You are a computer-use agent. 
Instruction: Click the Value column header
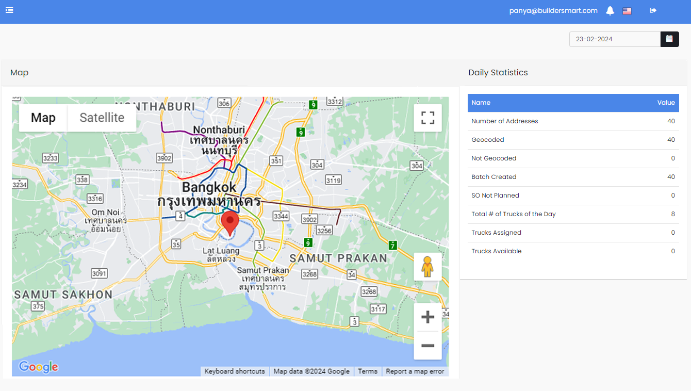click(666, 103)
